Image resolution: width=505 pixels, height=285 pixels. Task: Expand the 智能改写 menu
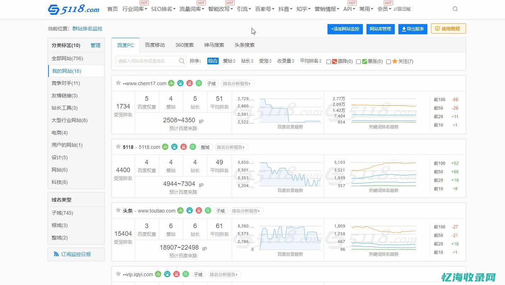coord(220,9)
